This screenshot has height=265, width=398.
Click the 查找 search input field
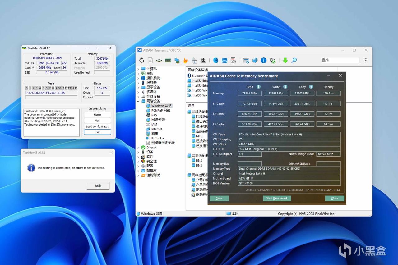point(340,60)
